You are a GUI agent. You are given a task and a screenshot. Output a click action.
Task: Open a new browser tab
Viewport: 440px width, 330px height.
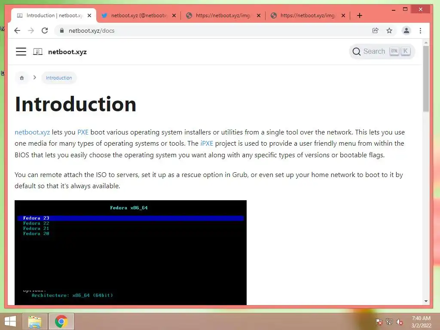tap(360, 15)
